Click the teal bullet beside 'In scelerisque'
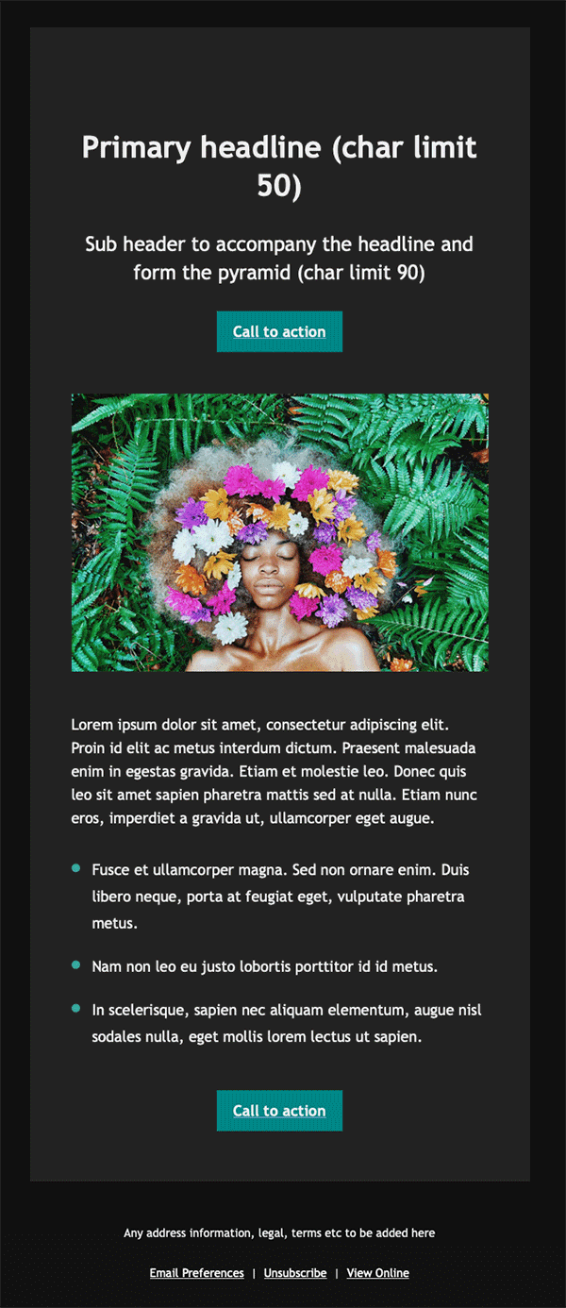 (x=75, y=1008)
